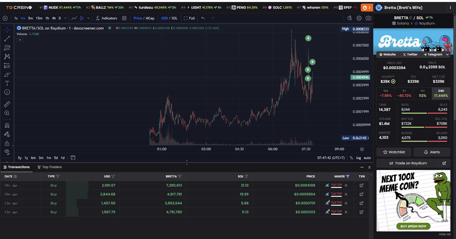The height and width of the screenshot is (239, 456).
Task: Open the Bretta Twitter link
Action: (410, 54)
